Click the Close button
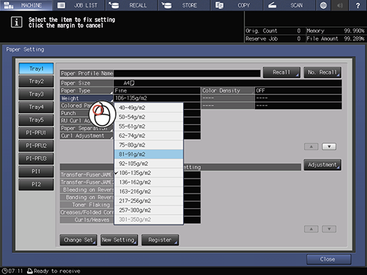 coord(329,259)
